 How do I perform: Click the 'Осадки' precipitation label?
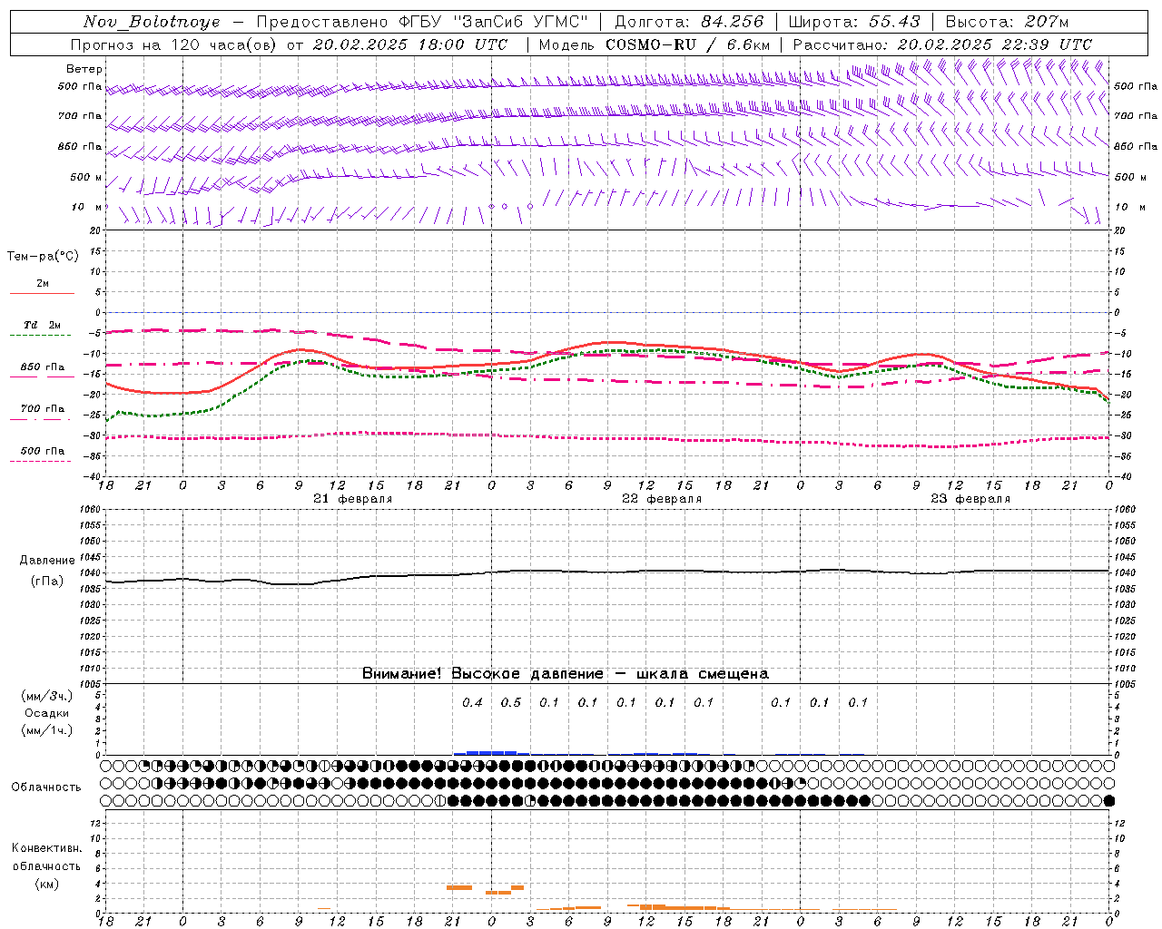pos(47,713)
